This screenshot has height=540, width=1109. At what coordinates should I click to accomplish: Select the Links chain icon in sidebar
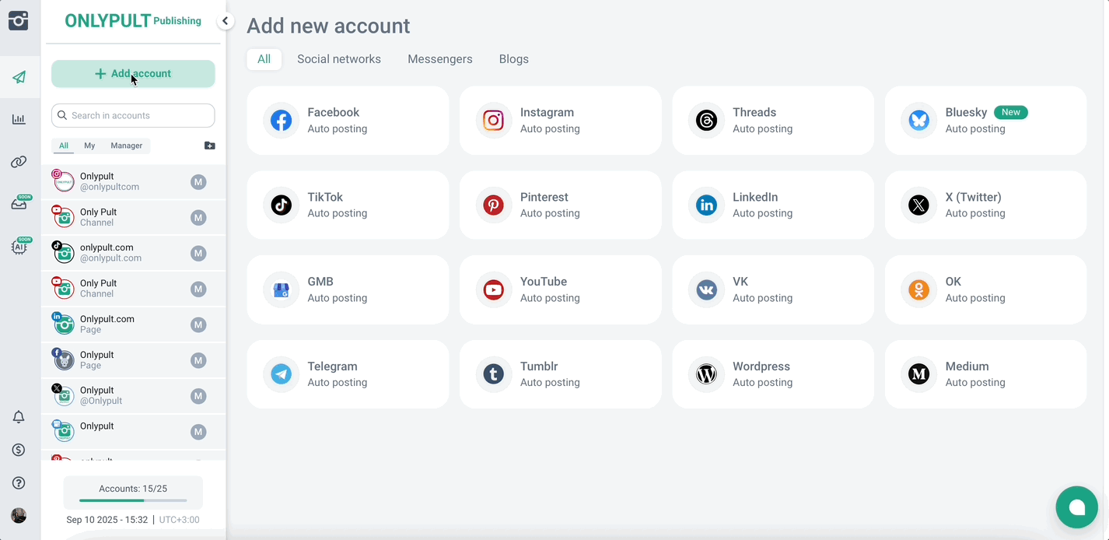pyautogui.click(x=19, y=161)
